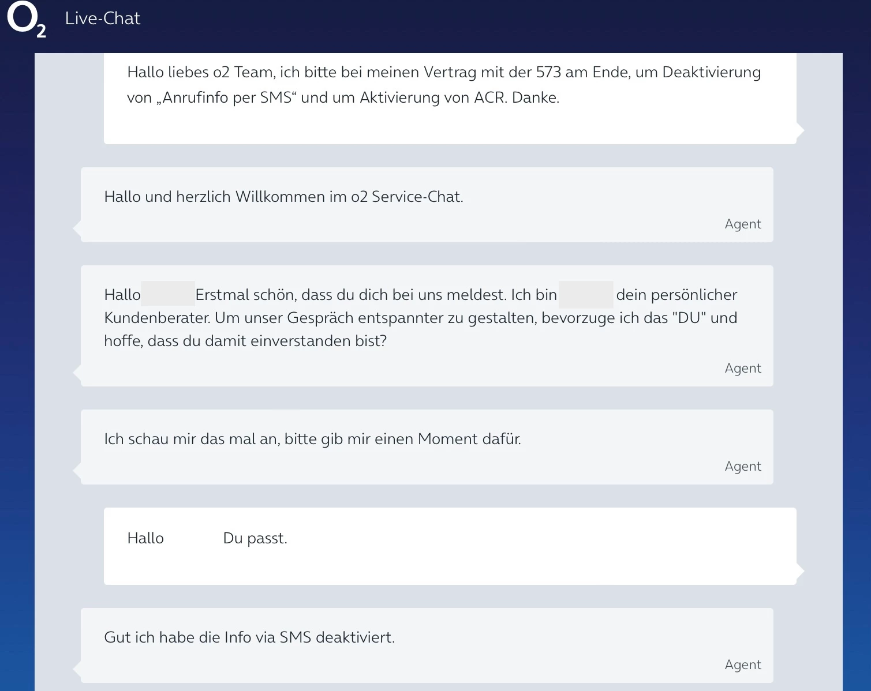
Task: Click Agent label under 'einen Moment dafür' message
Action: coord(742,466)
